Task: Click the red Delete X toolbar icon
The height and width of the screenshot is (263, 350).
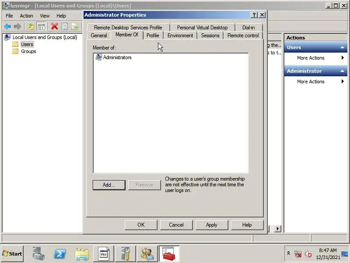Action: [x=54, y=26]
